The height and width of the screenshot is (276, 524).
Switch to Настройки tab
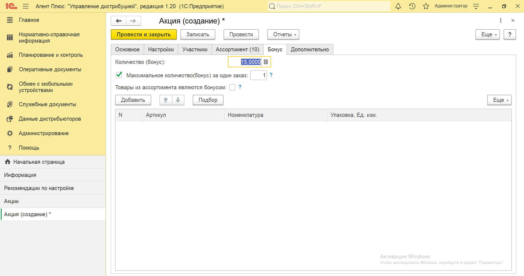161,49
